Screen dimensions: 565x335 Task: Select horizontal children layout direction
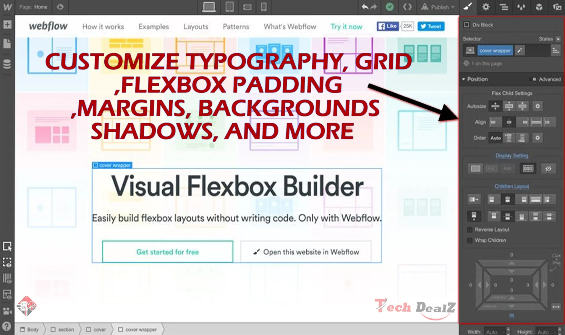coord(474,199)
